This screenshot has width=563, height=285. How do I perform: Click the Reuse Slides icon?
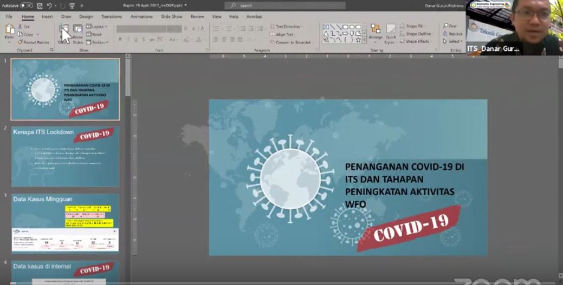78,34
